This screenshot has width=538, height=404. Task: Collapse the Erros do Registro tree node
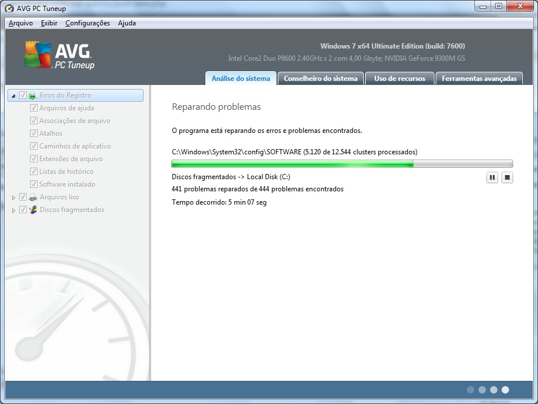click(x=13, y=95)
